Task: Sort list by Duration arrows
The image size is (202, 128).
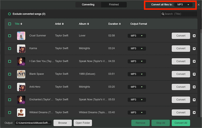Action: 120,24
